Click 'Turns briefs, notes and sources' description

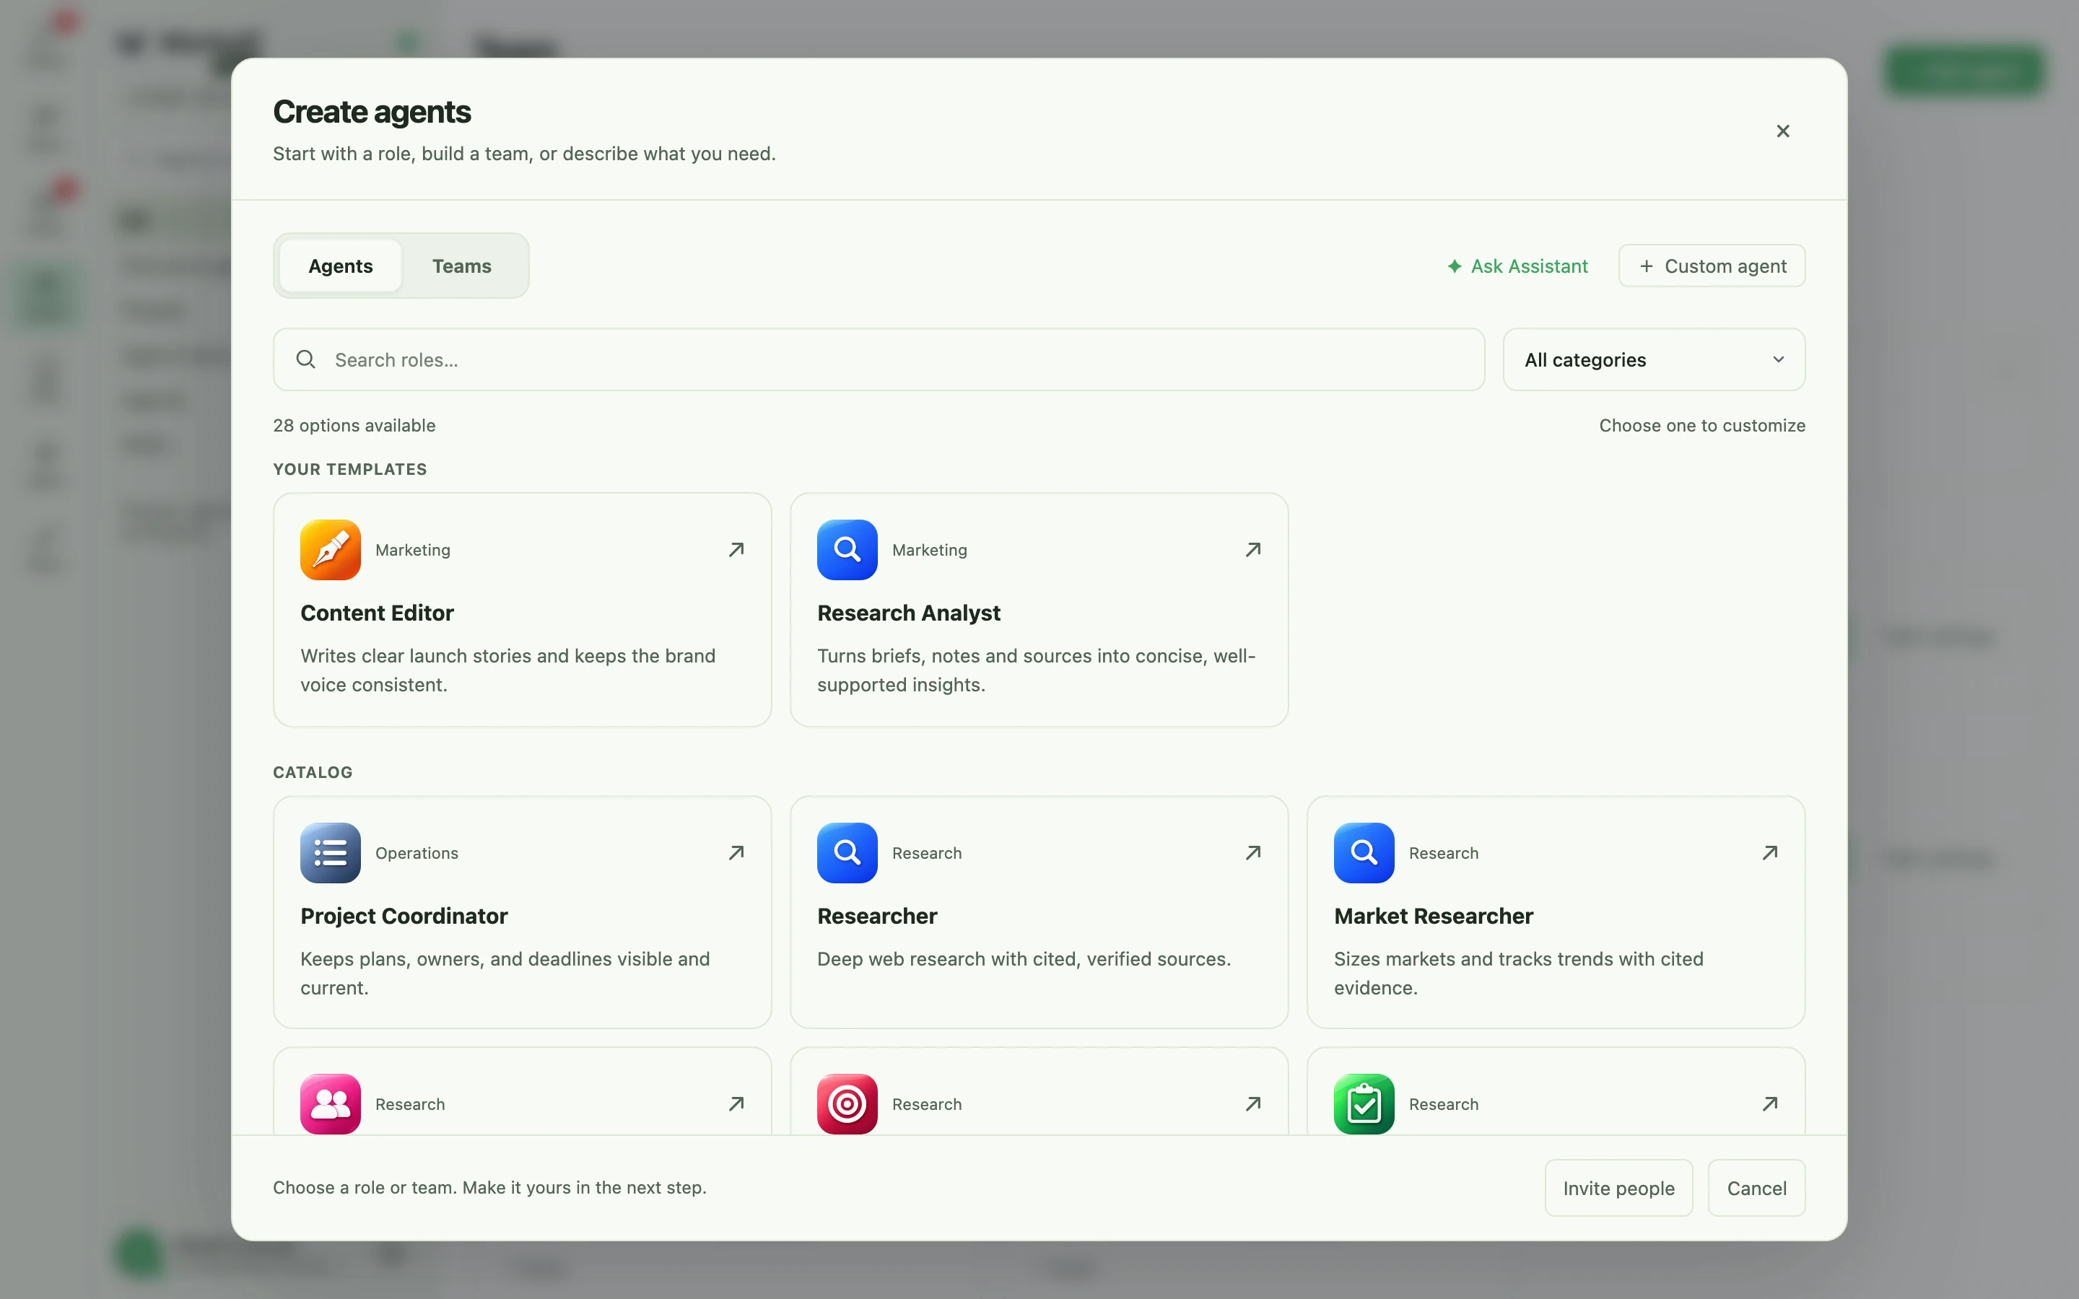click(x=1036, y=670)
